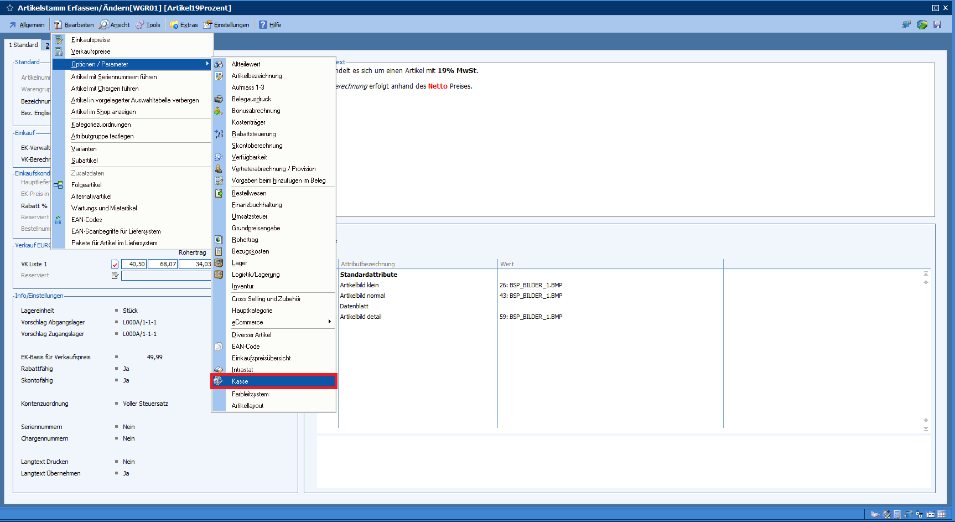
Task: Toggle the Reserviert checkbox icon
Action: [115, 276]
